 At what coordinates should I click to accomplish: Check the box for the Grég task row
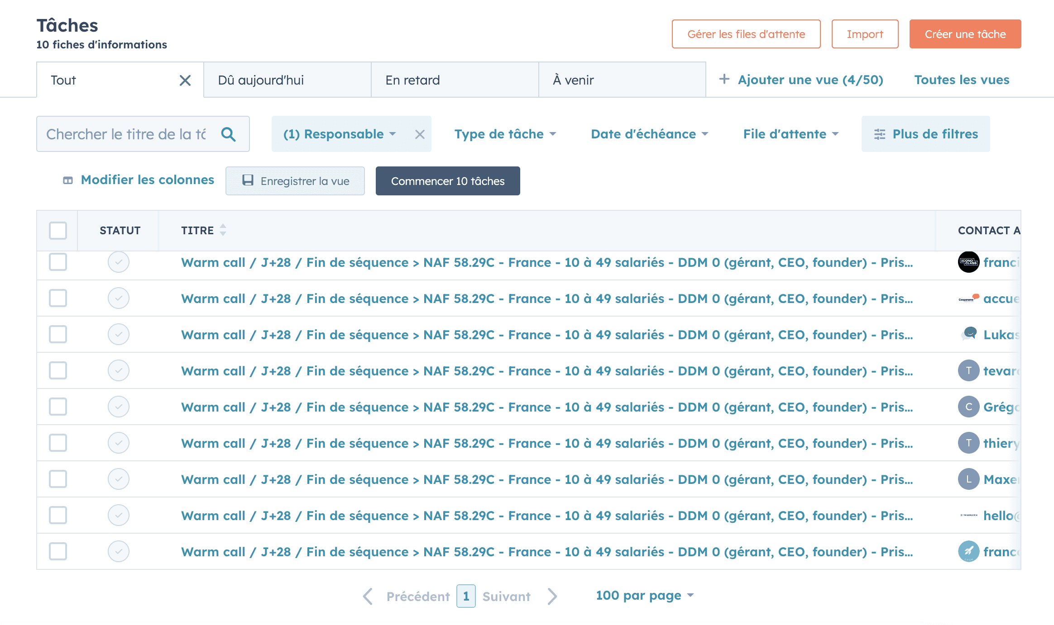point(58,407)
